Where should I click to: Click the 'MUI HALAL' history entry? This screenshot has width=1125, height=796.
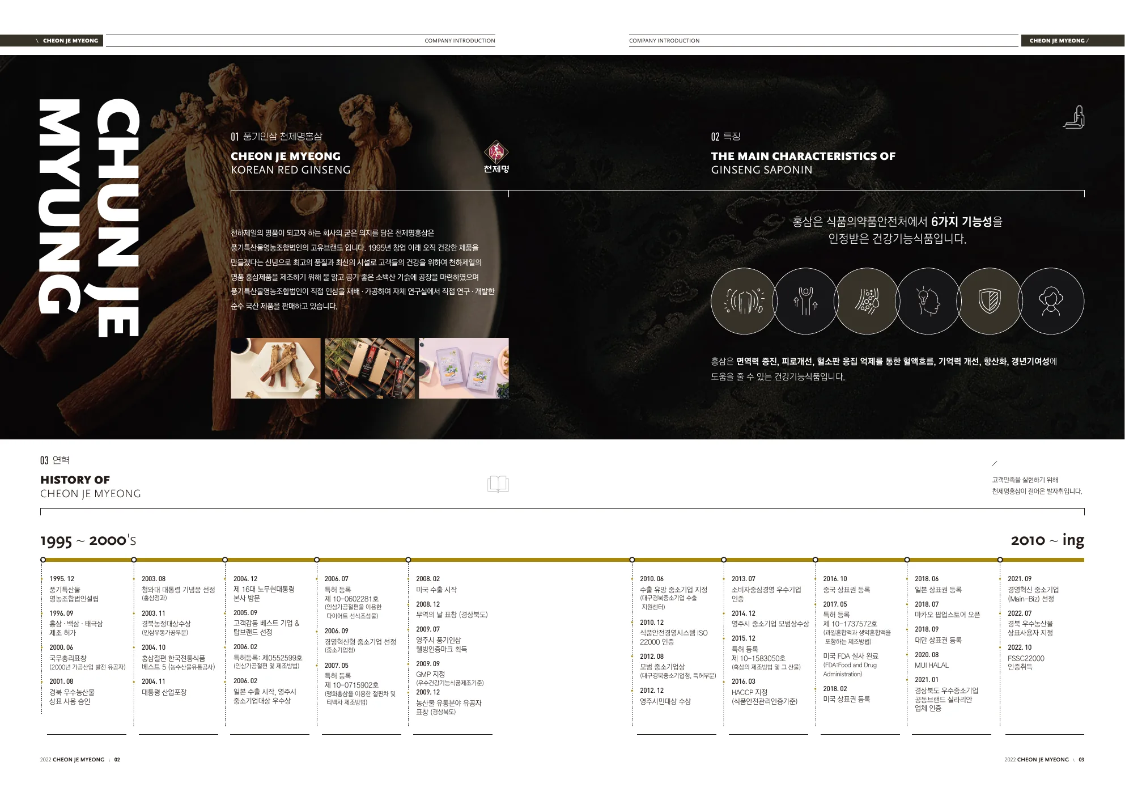(932, 665)
